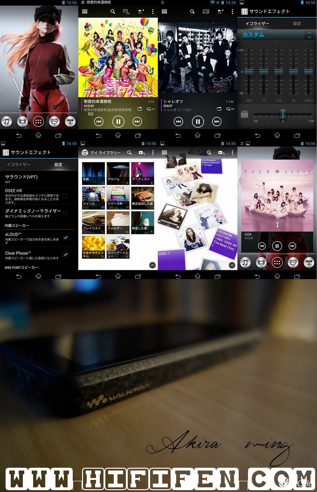Open the ジャンル tile in マイ ライブラリー
Image resolution: width=317 pixels, height=492 pixels.
pyautogui.click(x=93, y=198)
